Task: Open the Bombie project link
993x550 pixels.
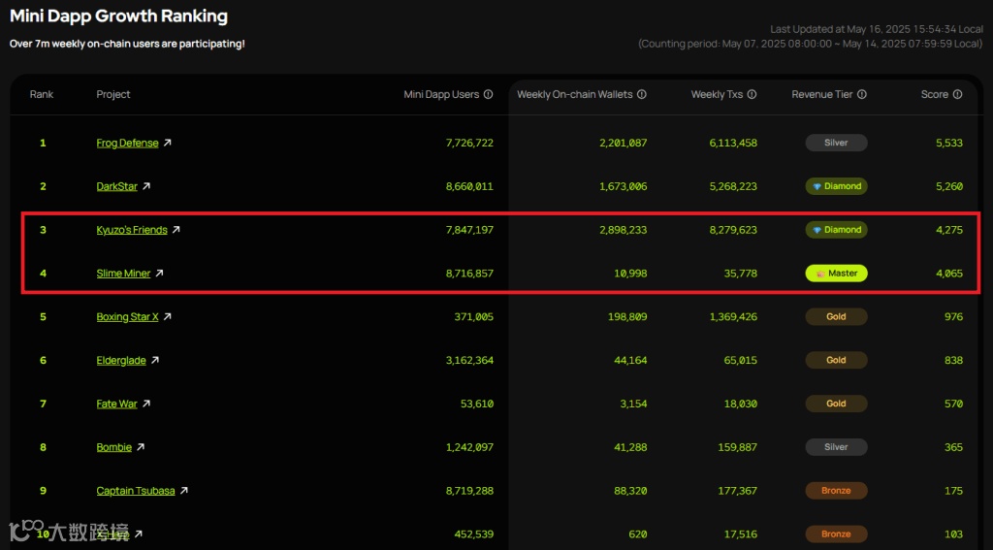Action: pos(114,447)
